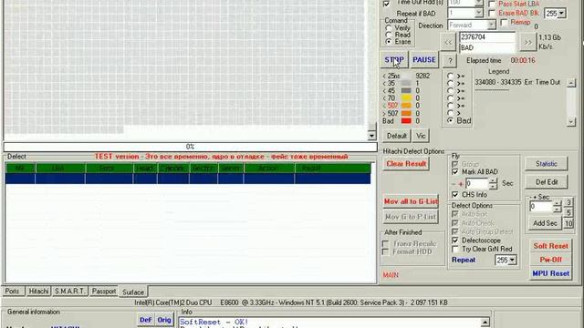Image resolution: width=584 pixels, height=328 pixels.
Task: Click the 0% progress bar
Action: 190,147
